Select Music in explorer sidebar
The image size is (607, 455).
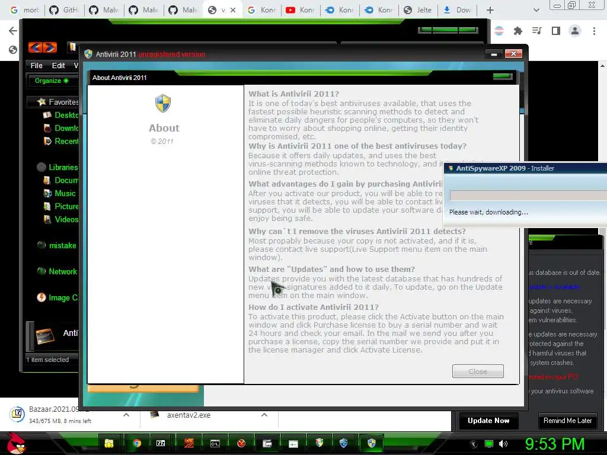coord(59,193)
